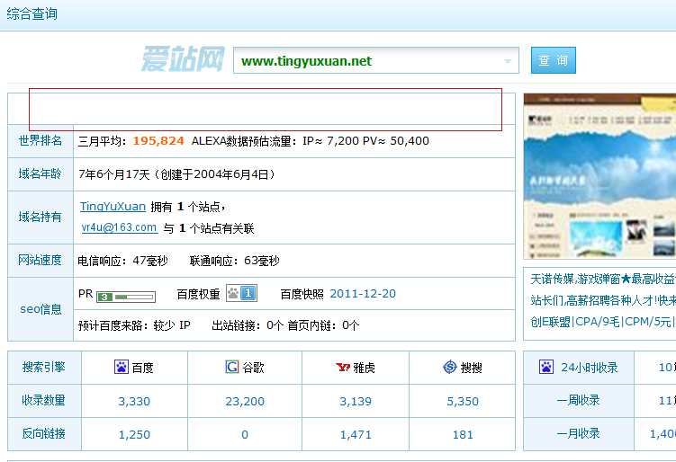This screenshot has height=462, width=676.
Task: Click the 搜搜 column header text
Action: (x=471, y=368)
